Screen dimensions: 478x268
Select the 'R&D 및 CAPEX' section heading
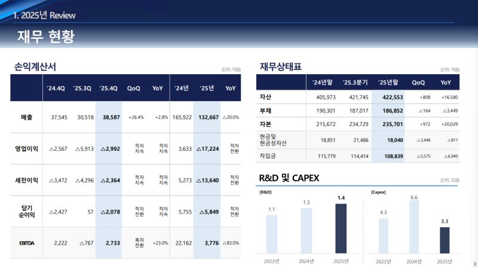tap(289, 178)
